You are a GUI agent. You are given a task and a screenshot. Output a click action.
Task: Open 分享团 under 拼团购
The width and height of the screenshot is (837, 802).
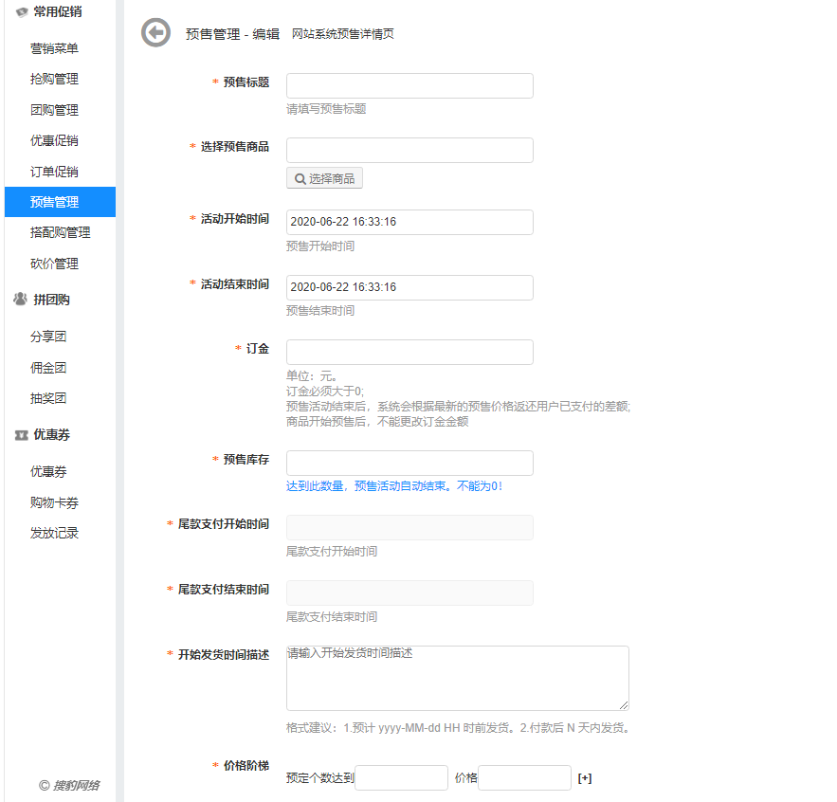point(48,337)
